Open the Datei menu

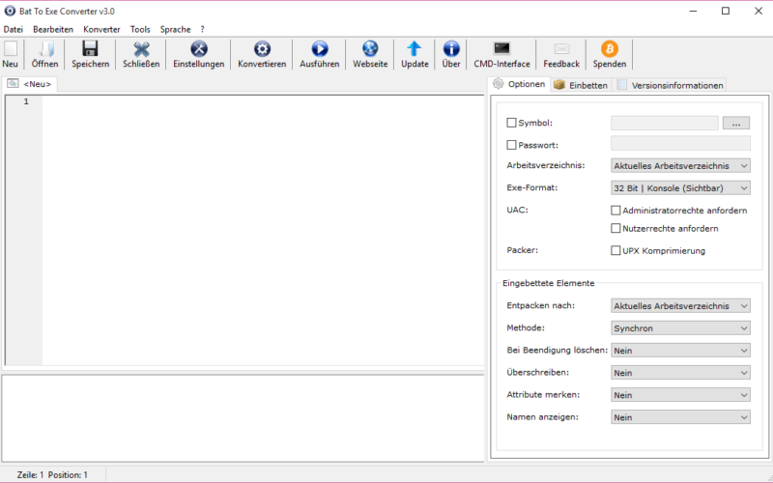click(x=14, y=29)
